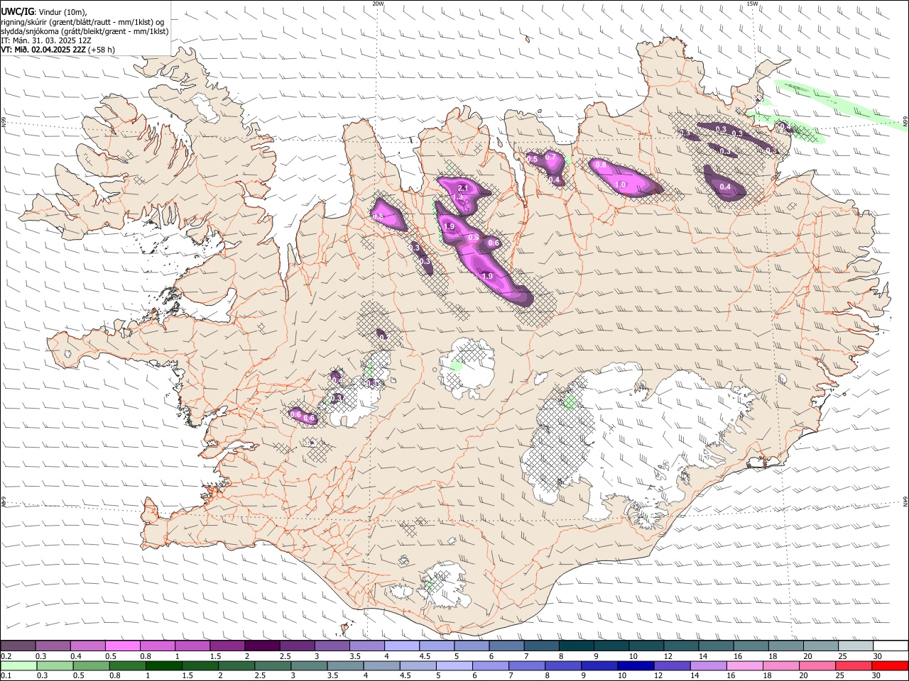Screen dimensions: 909x681
Task: Click the "0.1" label in the lower legend
Action: 6,675
